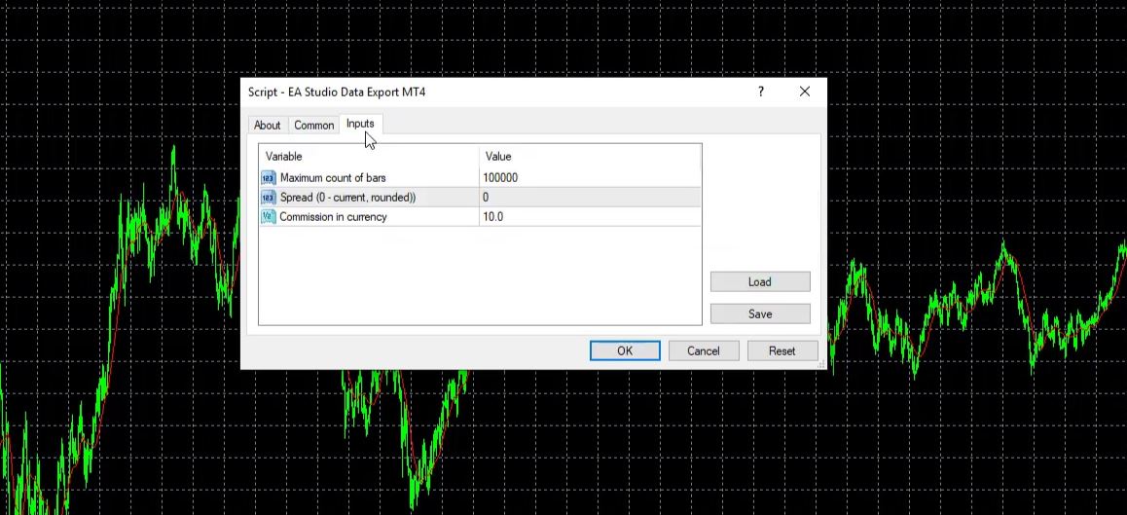
Task: Select the Commission in currency row
Action: (333, 217)
